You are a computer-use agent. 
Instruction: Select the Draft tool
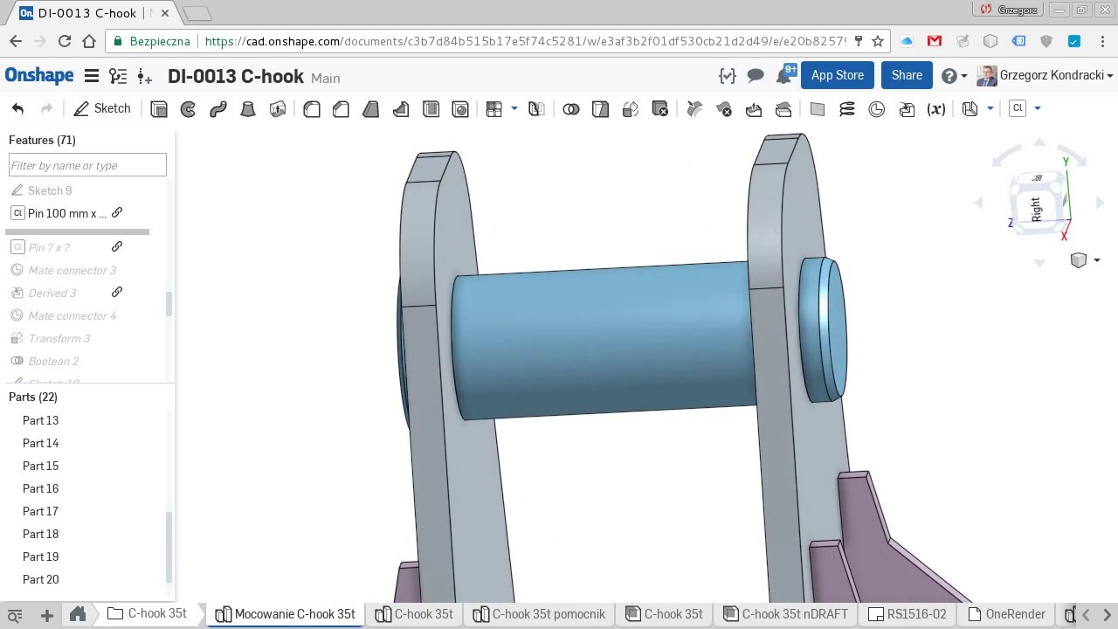click(x=371, y=109)
